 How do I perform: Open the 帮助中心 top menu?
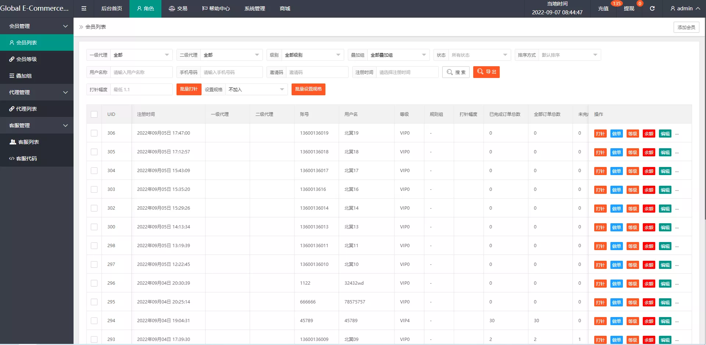click(x=216, y=8)
